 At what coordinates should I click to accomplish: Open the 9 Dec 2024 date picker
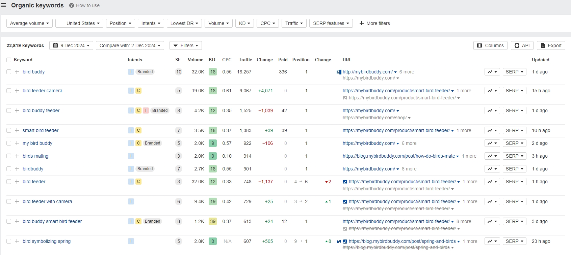pos(71,45)
